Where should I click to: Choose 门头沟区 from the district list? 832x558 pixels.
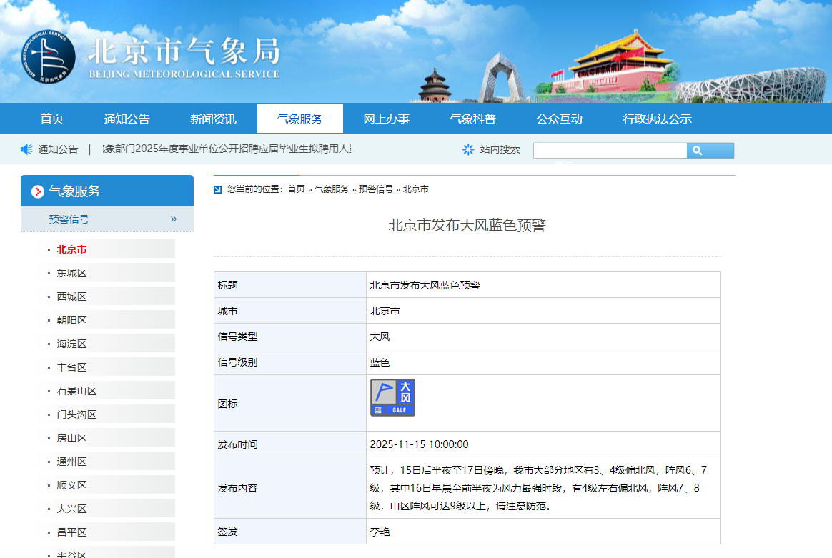click(76, 414)
